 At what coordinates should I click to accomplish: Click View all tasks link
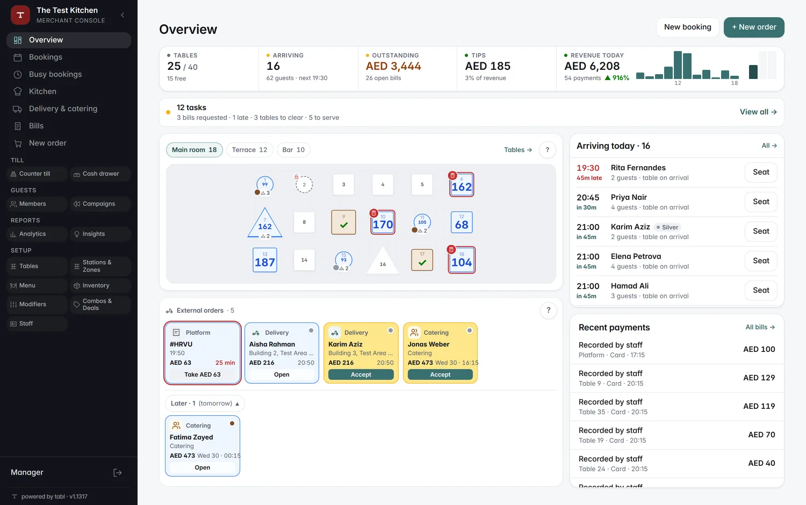coord(758,112)
